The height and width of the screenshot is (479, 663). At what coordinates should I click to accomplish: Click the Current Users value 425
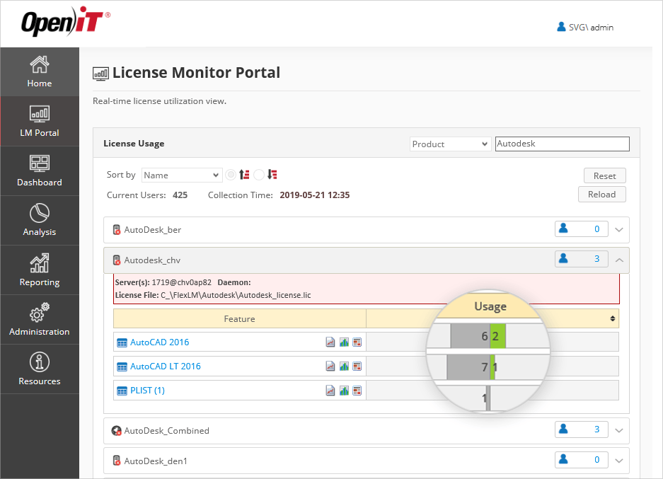(180, 195)
